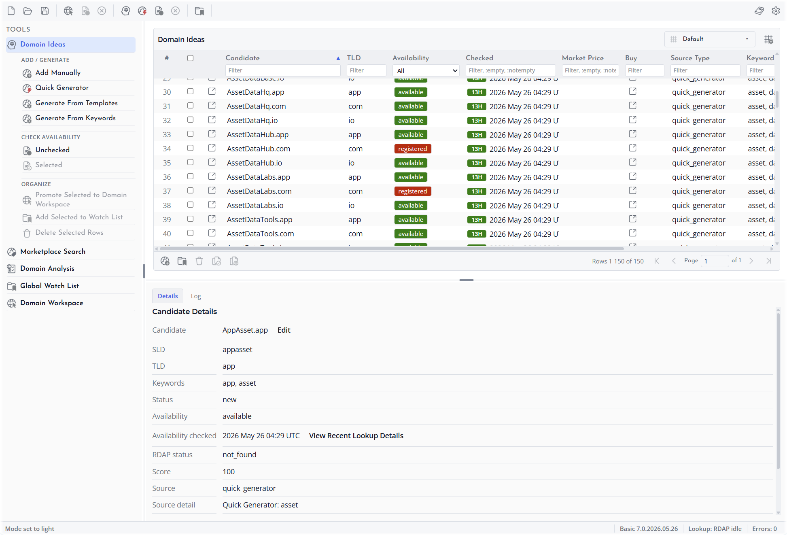
Task: Switch to the Log tab
Action: coord(196,296)
